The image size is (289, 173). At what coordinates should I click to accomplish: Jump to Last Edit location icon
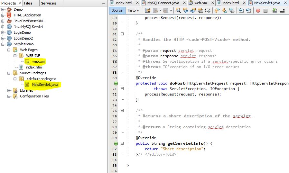click(147, 10)
